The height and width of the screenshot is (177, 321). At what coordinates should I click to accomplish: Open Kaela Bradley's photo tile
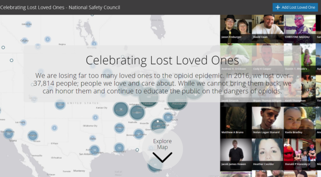point(299,122)
